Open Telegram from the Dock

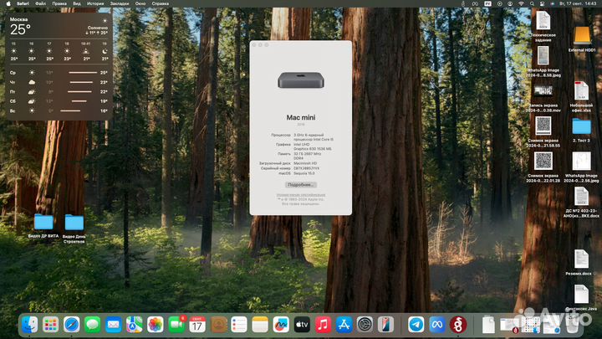coord(416,325)
